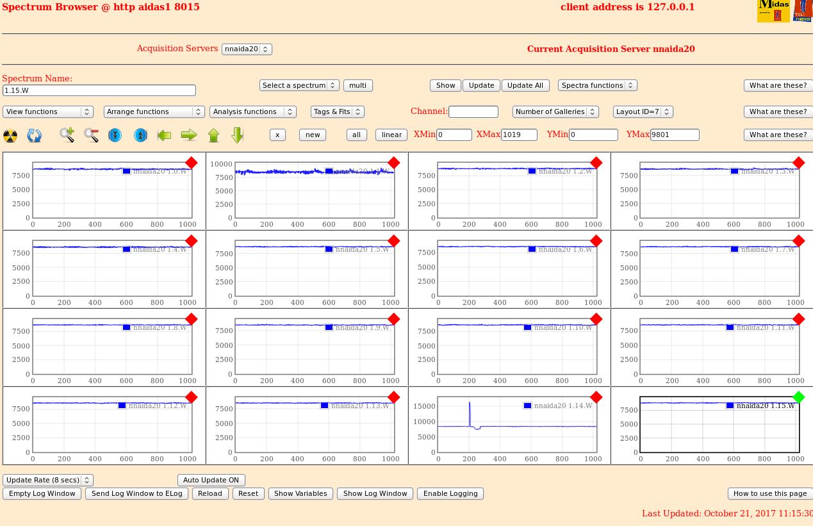Expand the Select a spectrum dropdown

click(299, 85)
